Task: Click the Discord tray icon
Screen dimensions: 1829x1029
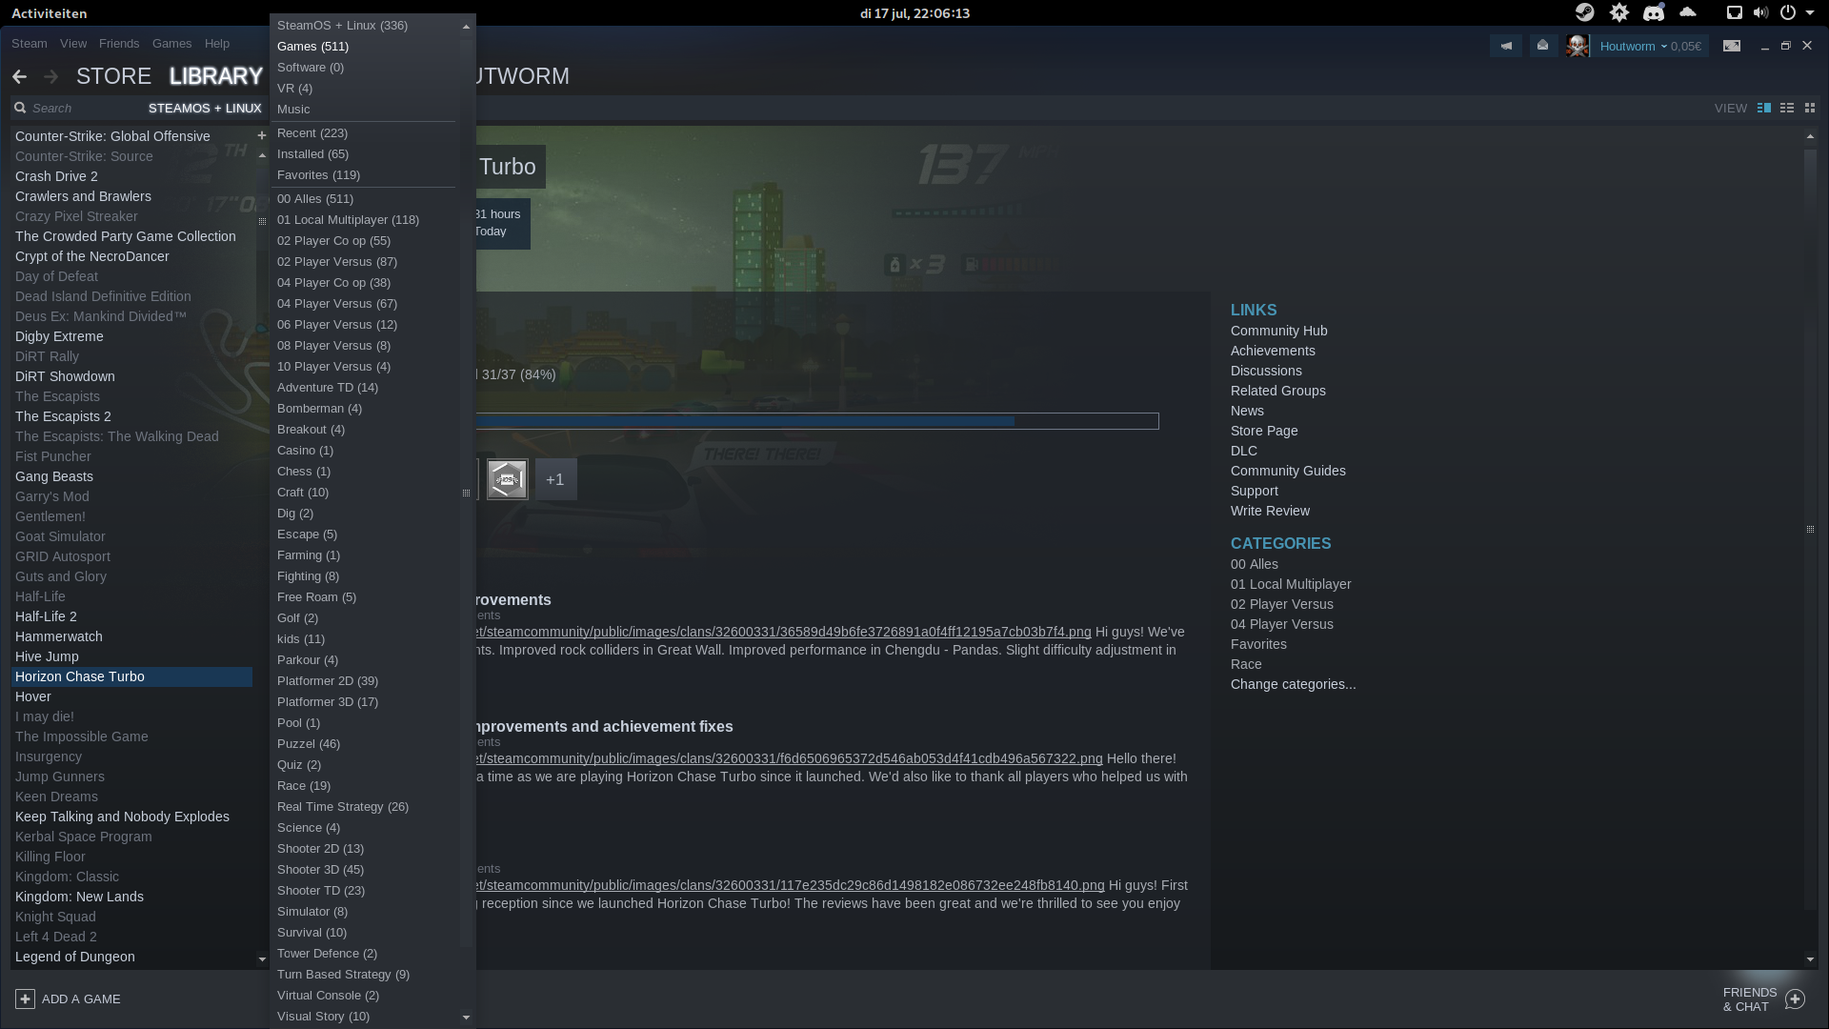Action: pyautogui.click(x=1654, y=12)
